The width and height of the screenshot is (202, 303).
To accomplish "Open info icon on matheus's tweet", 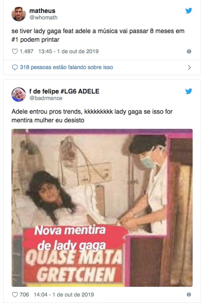I will [189, 51].
